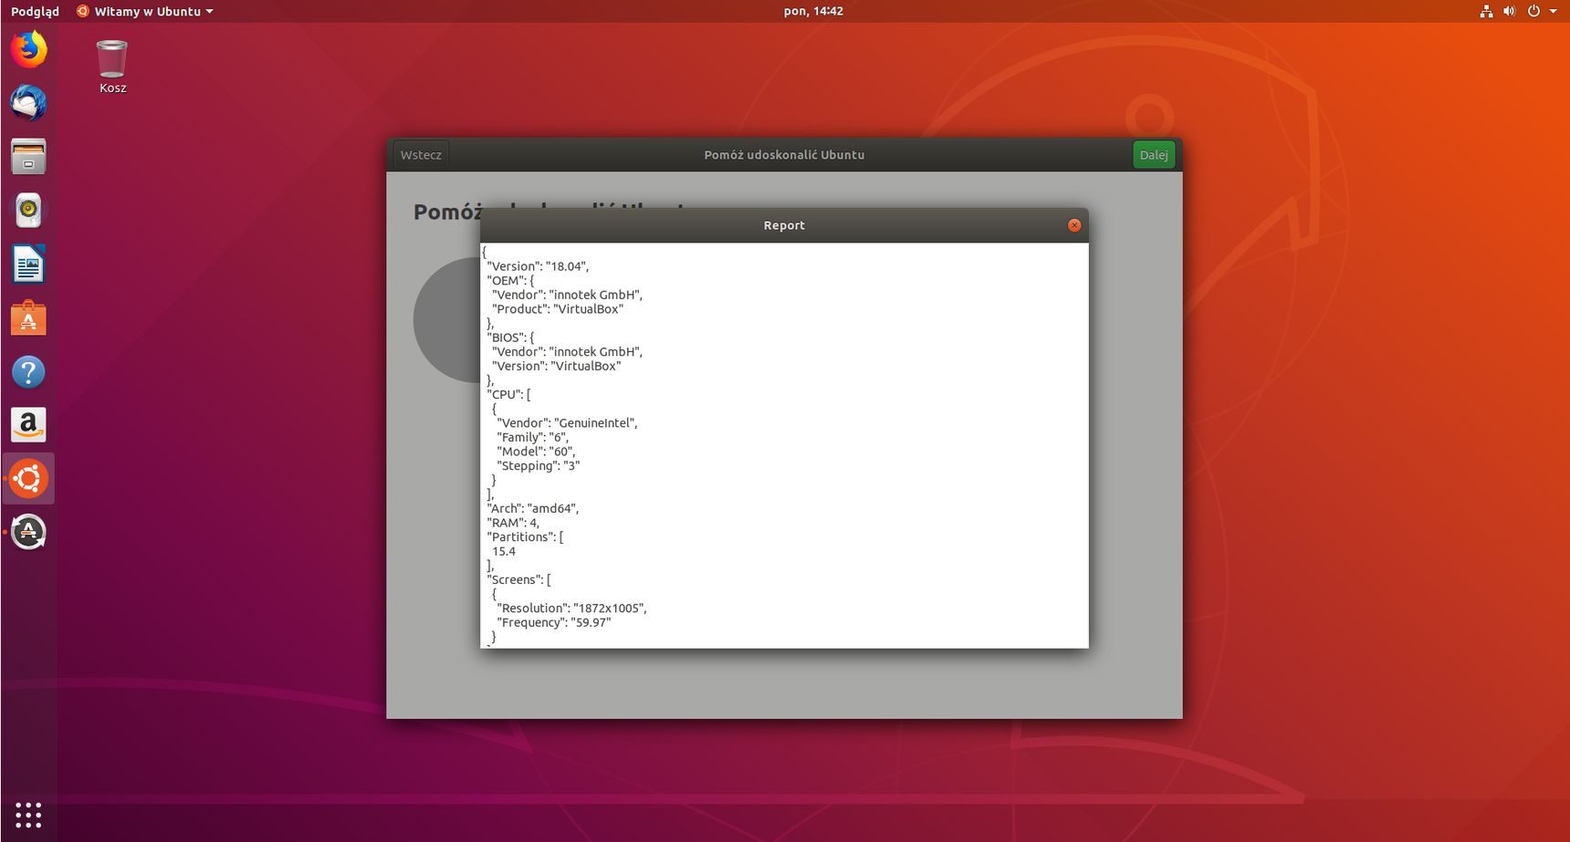Open the Software Updater dock icon
1570x842 pixels.
click(28, 533)
